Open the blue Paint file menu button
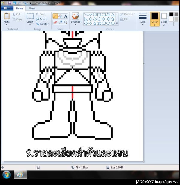The height and width of the screenshot is (185, 180). coord(7,8)
